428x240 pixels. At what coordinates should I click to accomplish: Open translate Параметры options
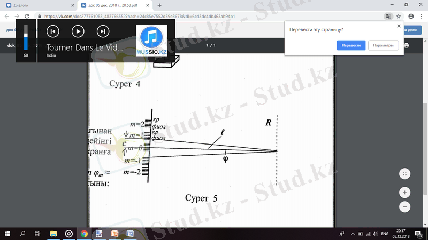[x=383, y=45]
